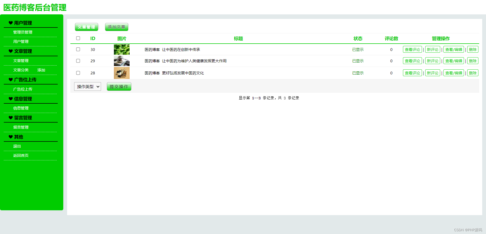Click the heart icon beside 信息管理 header
486x234 pixels.
(11, 99)
